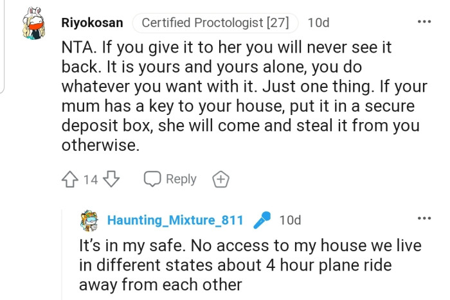Click the award plus icon
Viewport: 450px width, 300px height.
click(x=221, y=180)
